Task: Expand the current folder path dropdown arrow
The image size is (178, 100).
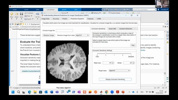Action: (x=165, y=24)
